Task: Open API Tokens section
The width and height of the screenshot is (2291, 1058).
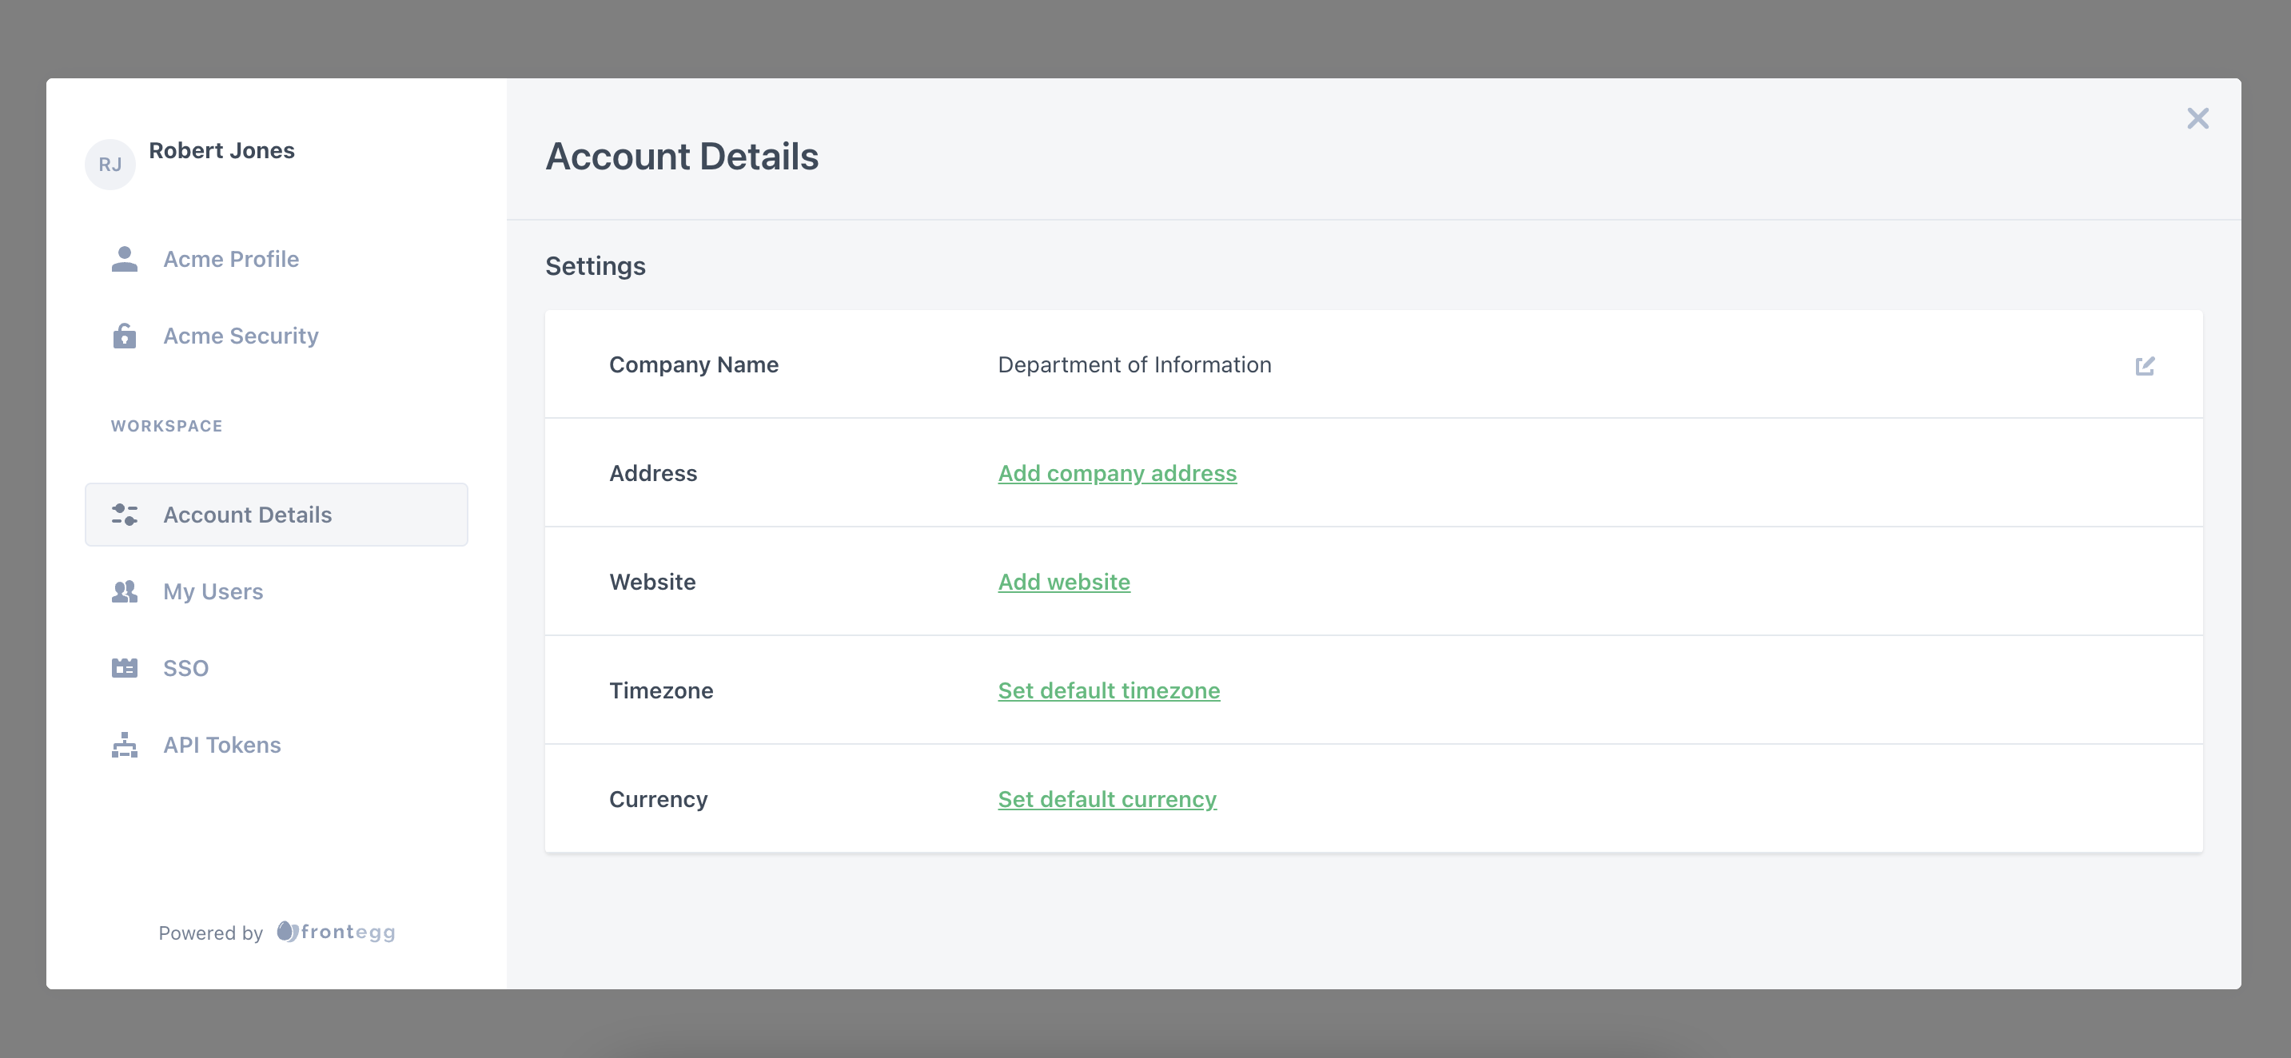Action: (x=222, y=745)
